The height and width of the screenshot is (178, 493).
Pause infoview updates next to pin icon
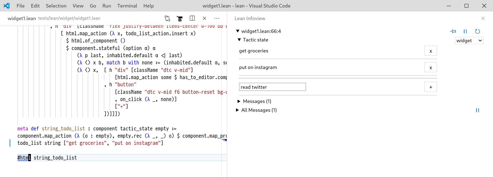[465, 32]
